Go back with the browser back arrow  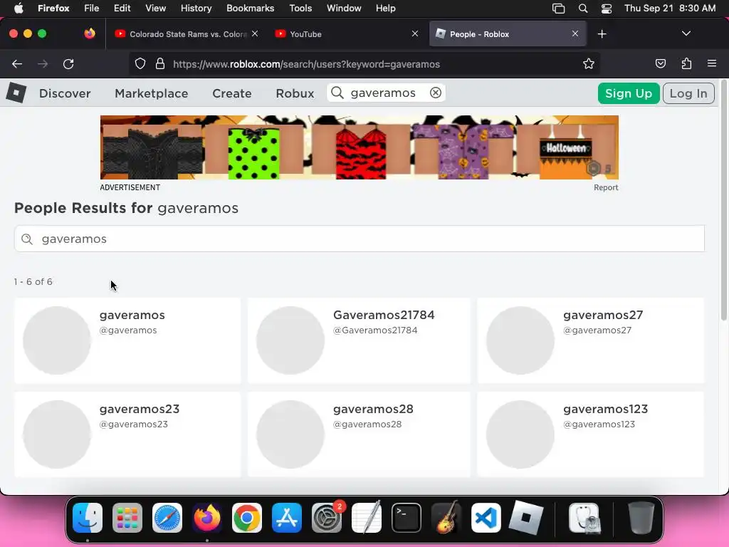(17, 64)
